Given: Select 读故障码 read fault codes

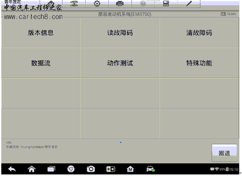Looking at the screenshot, I should (x=120, y=33).
